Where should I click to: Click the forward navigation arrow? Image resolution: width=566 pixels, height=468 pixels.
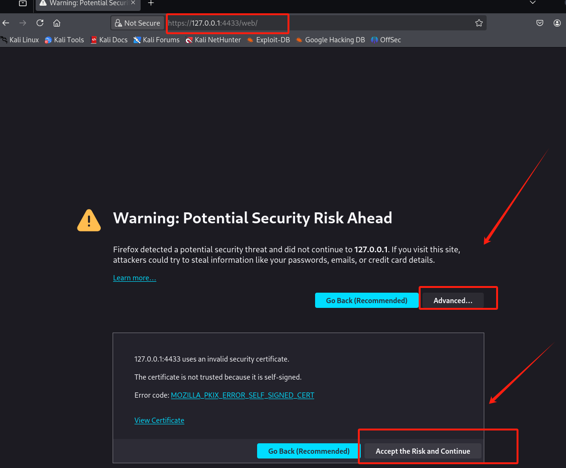click(x=23, y=23)
